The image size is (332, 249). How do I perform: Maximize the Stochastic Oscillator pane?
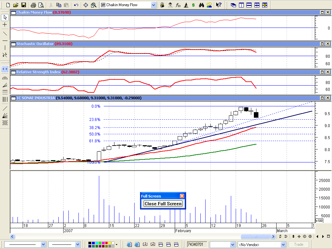[322, 44]
